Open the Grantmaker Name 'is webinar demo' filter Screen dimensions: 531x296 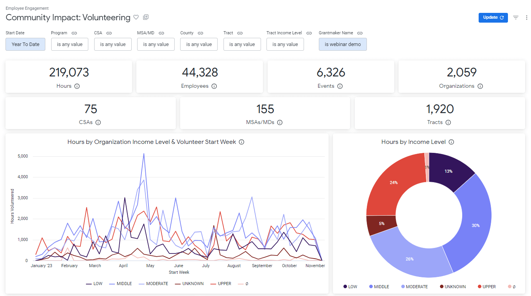343,44
